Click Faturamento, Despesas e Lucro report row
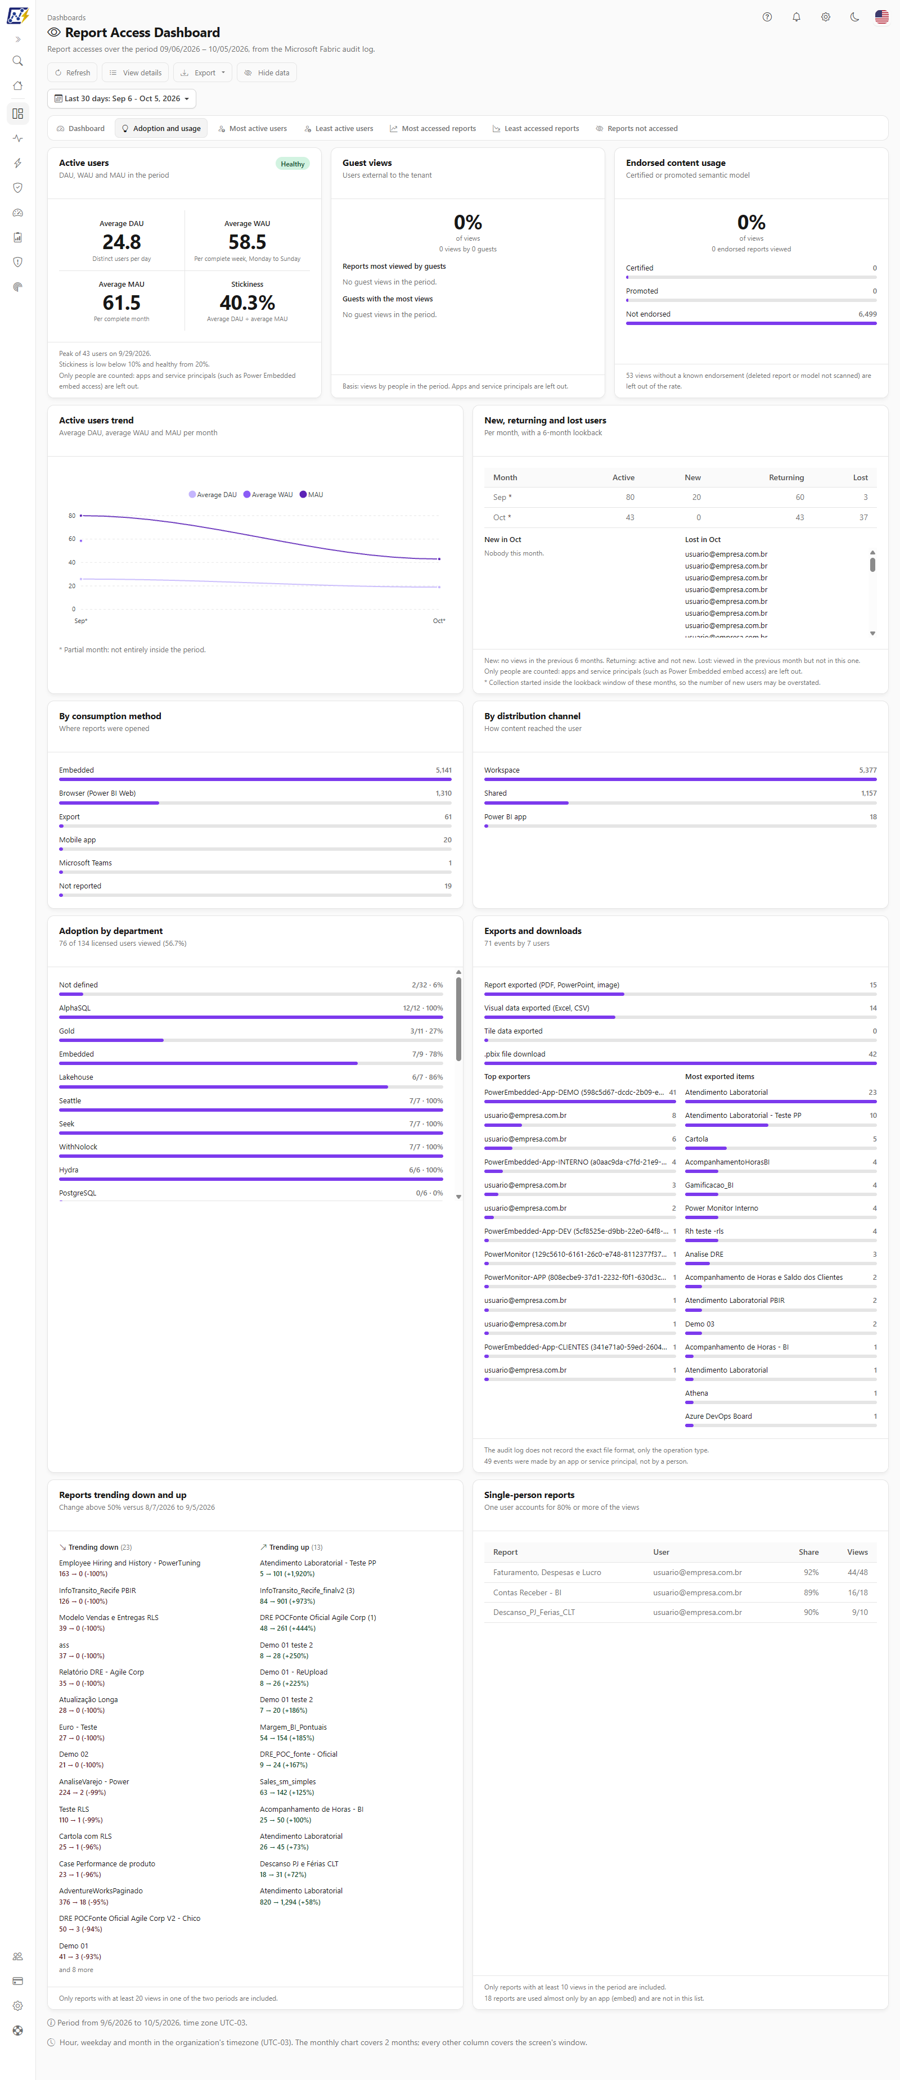This screenshot has height=2080, width=900. [x=680, y=1573]
